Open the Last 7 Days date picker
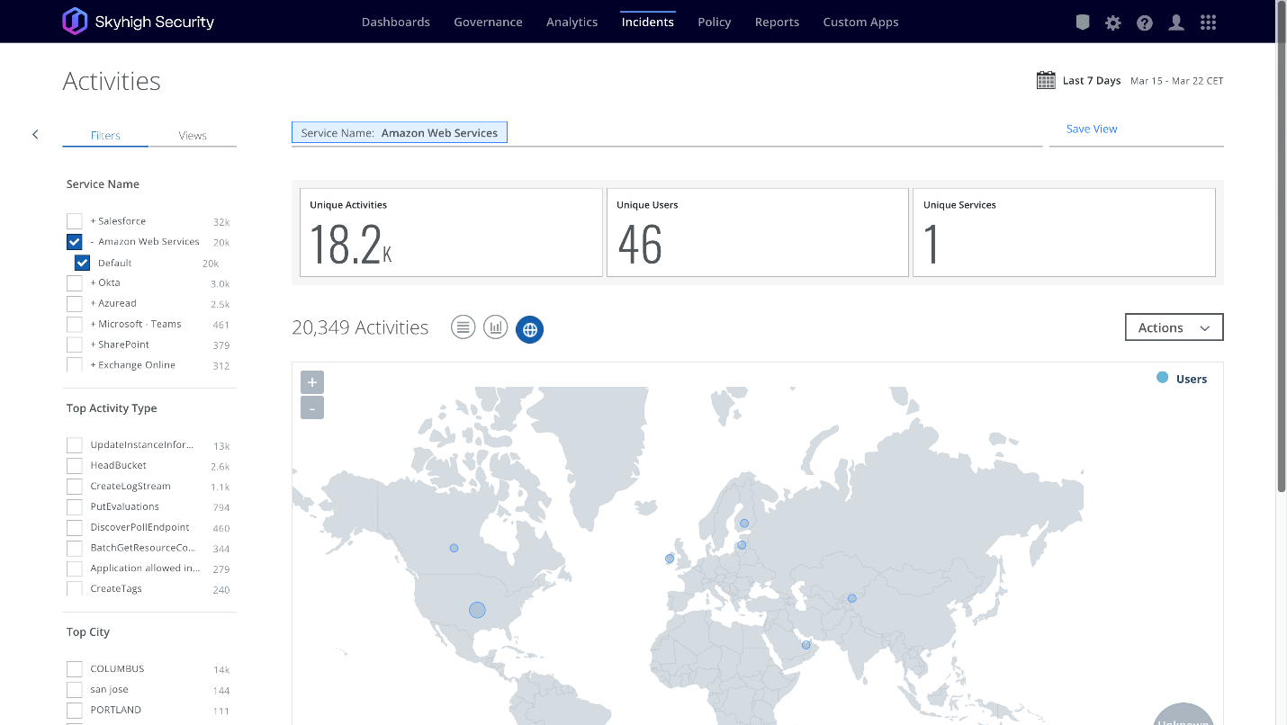1287x725 pixels. [1091, 81]
